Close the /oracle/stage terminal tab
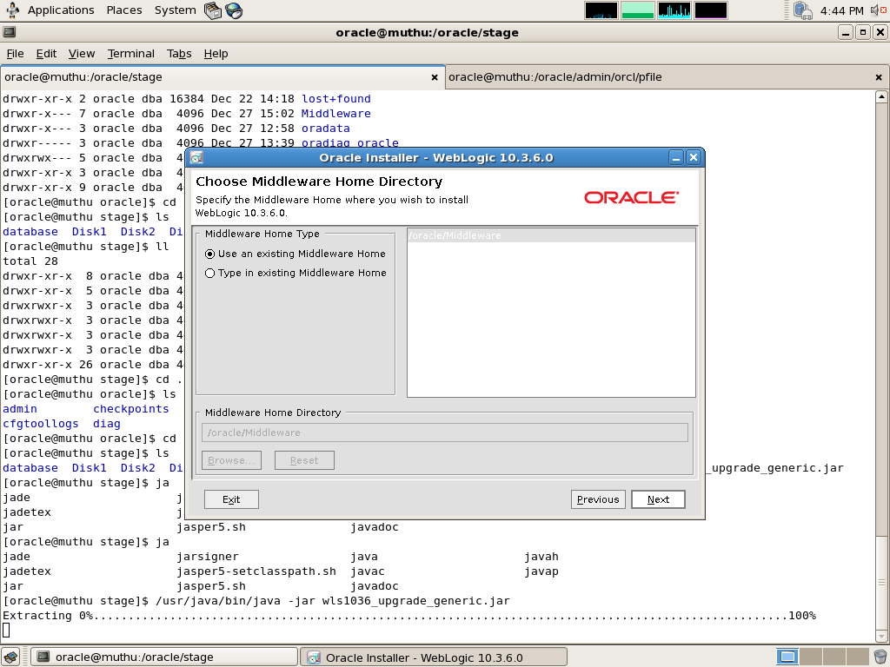The width and height of the screenshot is (890, 667). click(x=435, y=77)
